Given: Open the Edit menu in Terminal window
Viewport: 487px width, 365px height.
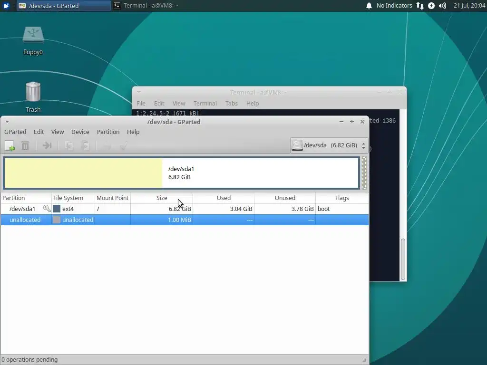Looking at the screenshot, I should click(x=159, y=103).
